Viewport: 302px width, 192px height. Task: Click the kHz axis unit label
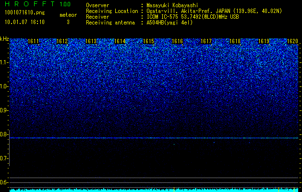[x=4, y=39]
